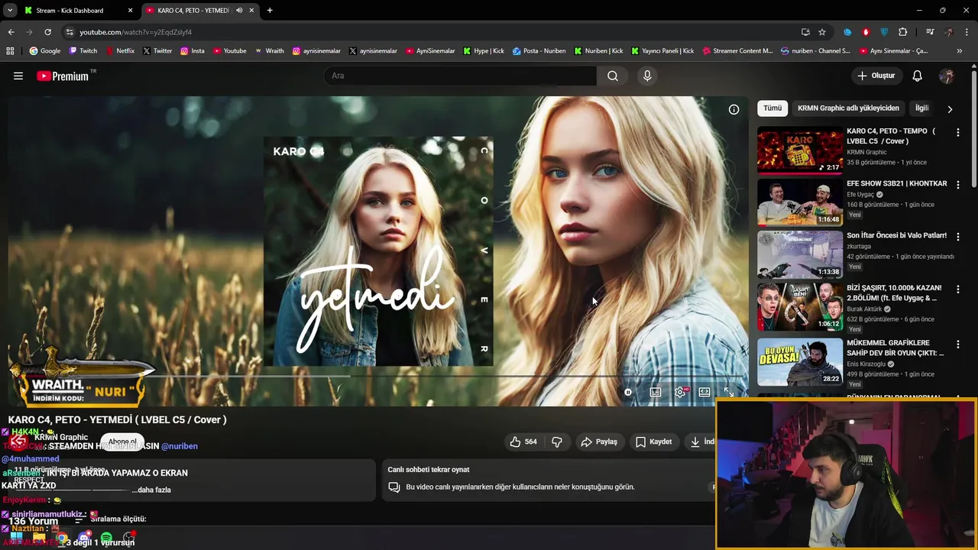978x550 pixels.
Task: Open options for BİZİ ŞAŞIRT video
Action: click(x=957, y=290)
